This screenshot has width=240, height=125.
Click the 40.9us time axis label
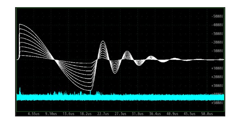(x=172, y=114)
